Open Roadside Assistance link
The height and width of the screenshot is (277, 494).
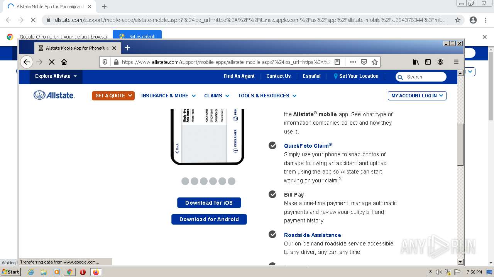313,235
